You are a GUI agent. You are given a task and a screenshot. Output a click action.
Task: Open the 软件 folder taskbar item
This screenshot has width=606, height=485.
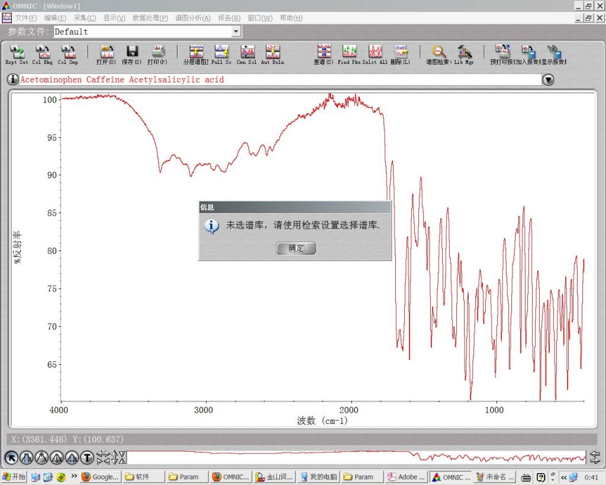[x=143, y=477]
